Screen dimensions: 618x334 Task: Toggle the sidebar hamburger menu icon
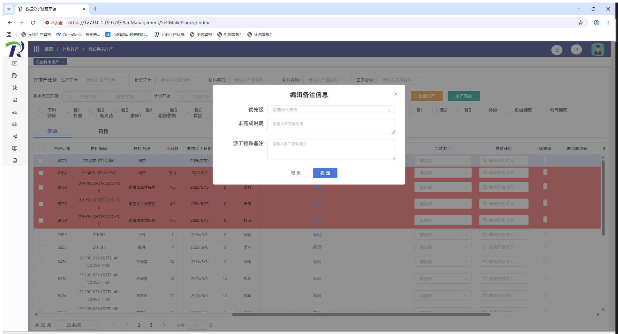coord(36,49)
